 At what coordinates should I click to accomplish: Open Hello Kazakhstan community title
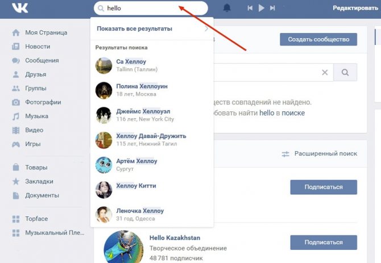(x=175, y=238)
